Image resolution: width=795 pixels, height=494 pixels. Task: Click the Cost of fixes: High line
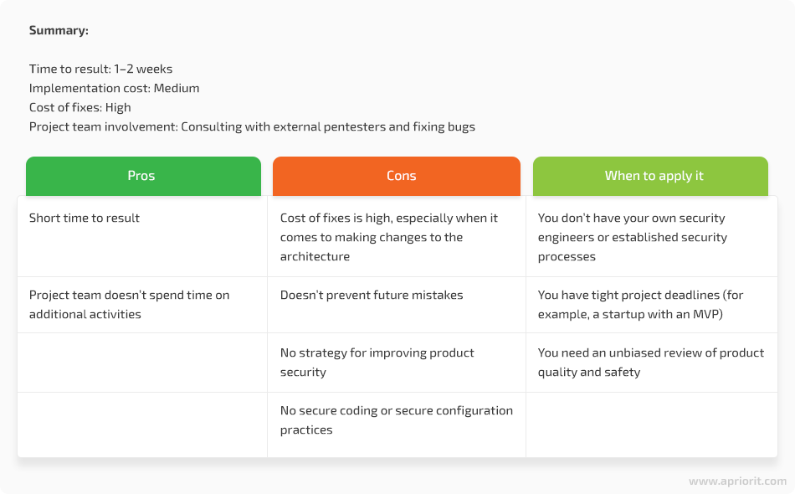click(80, 107)
